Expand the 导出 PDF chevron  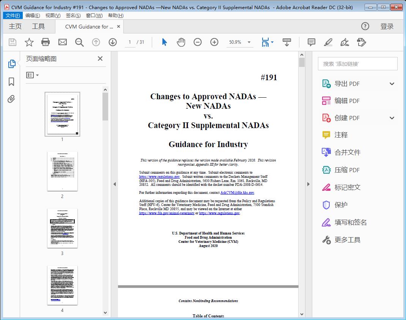pyautogui.click(x=392, y=83)
